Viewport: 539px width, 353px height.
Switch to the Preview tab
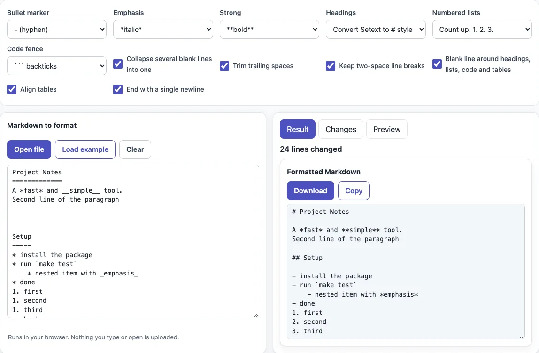(x=387, y=129)
